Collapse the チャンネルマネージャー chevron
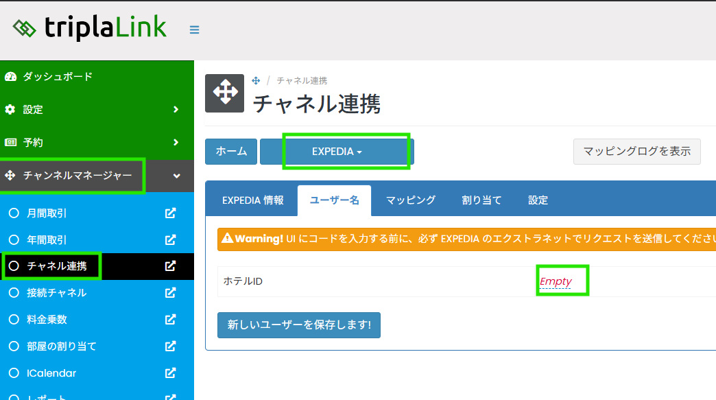 tap(177, 176)
